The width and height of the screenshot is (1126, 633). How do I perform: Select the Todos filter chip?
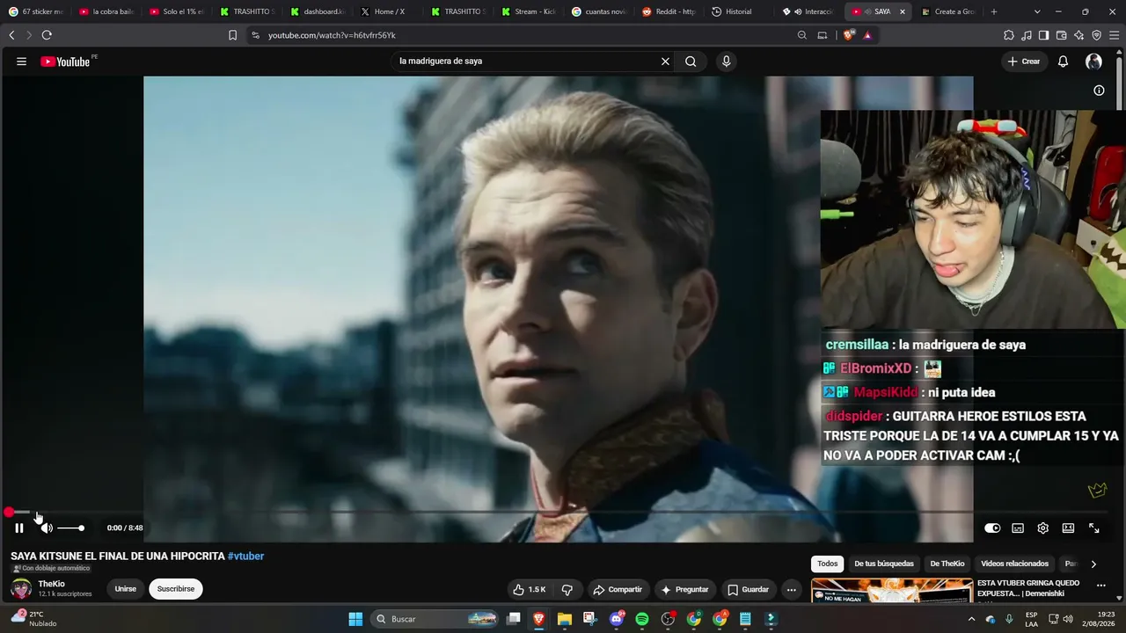pos(827,564)
